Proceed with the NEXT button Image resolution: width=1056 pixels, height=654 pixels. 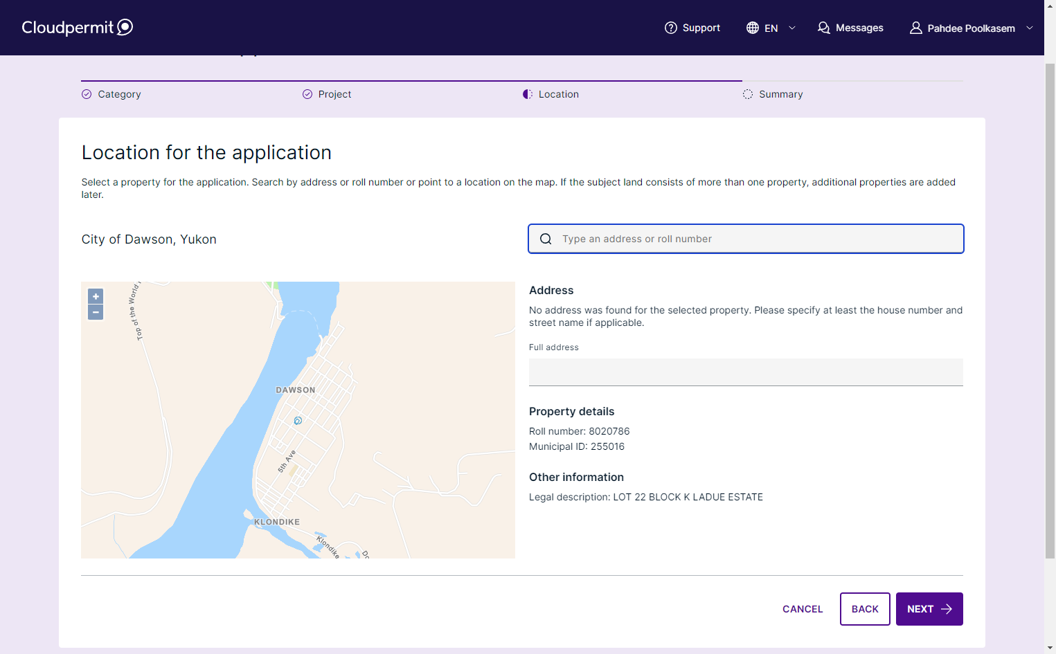point(929,609)
